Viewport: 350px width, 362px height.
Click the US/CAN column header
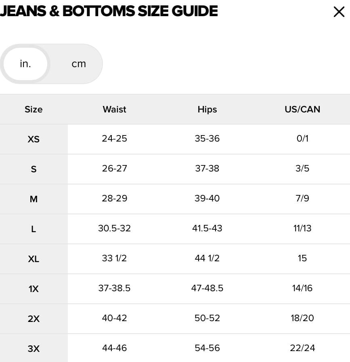(302, 109)
